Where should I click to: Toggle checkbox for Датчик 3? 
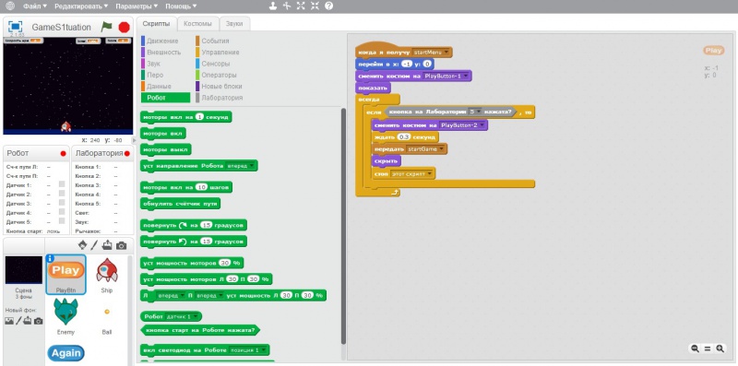[62, 203]
